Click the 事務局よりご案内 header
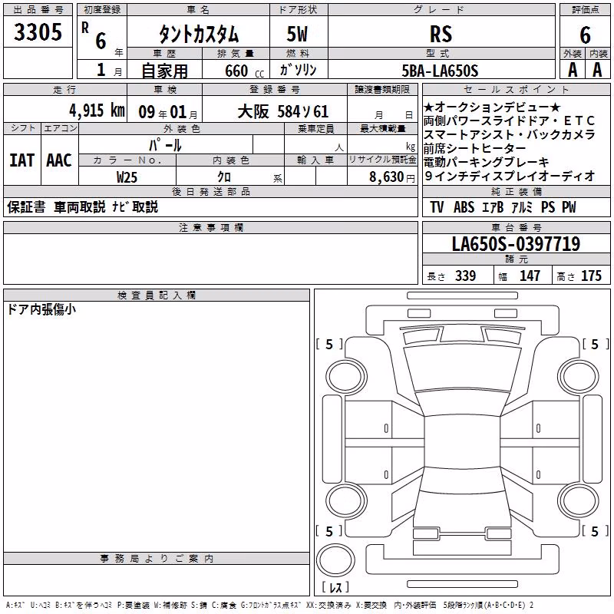The width and height of the screenshot is (614, 614). tap(157, 559)
